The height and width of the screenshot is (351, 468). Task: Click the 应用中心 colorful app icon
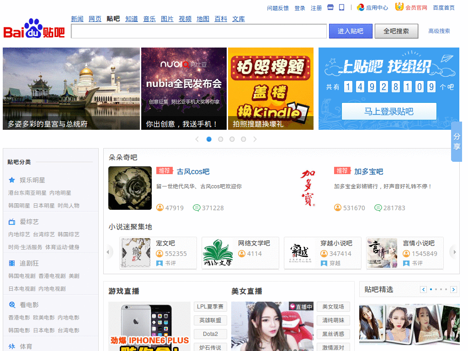coord(361,7)
